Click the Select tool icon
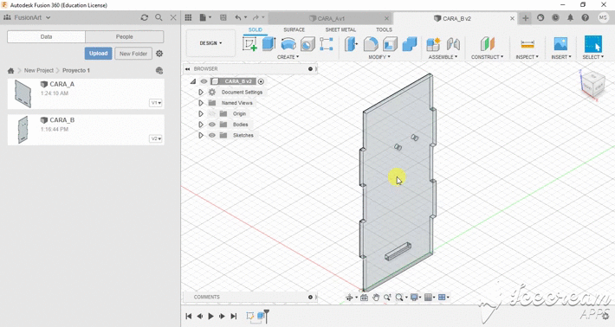This screenshot has height=327, width=615. [x=593, y=44]
